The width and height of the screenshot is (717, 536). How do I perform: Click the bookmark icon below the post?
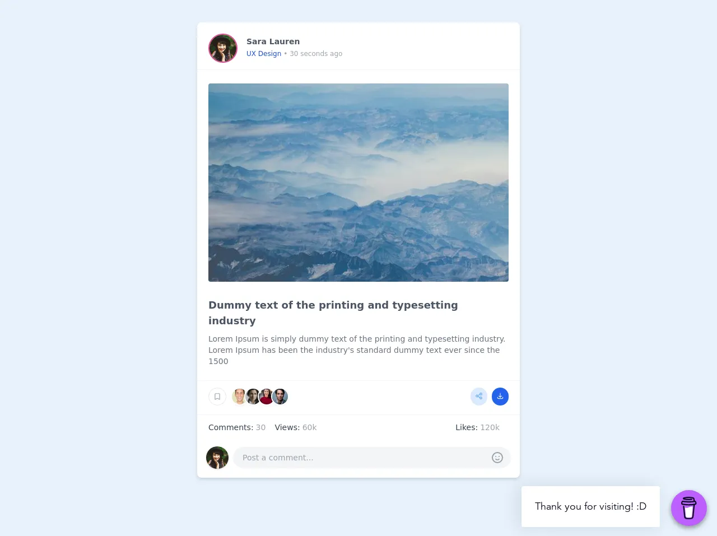coord(217,397)
